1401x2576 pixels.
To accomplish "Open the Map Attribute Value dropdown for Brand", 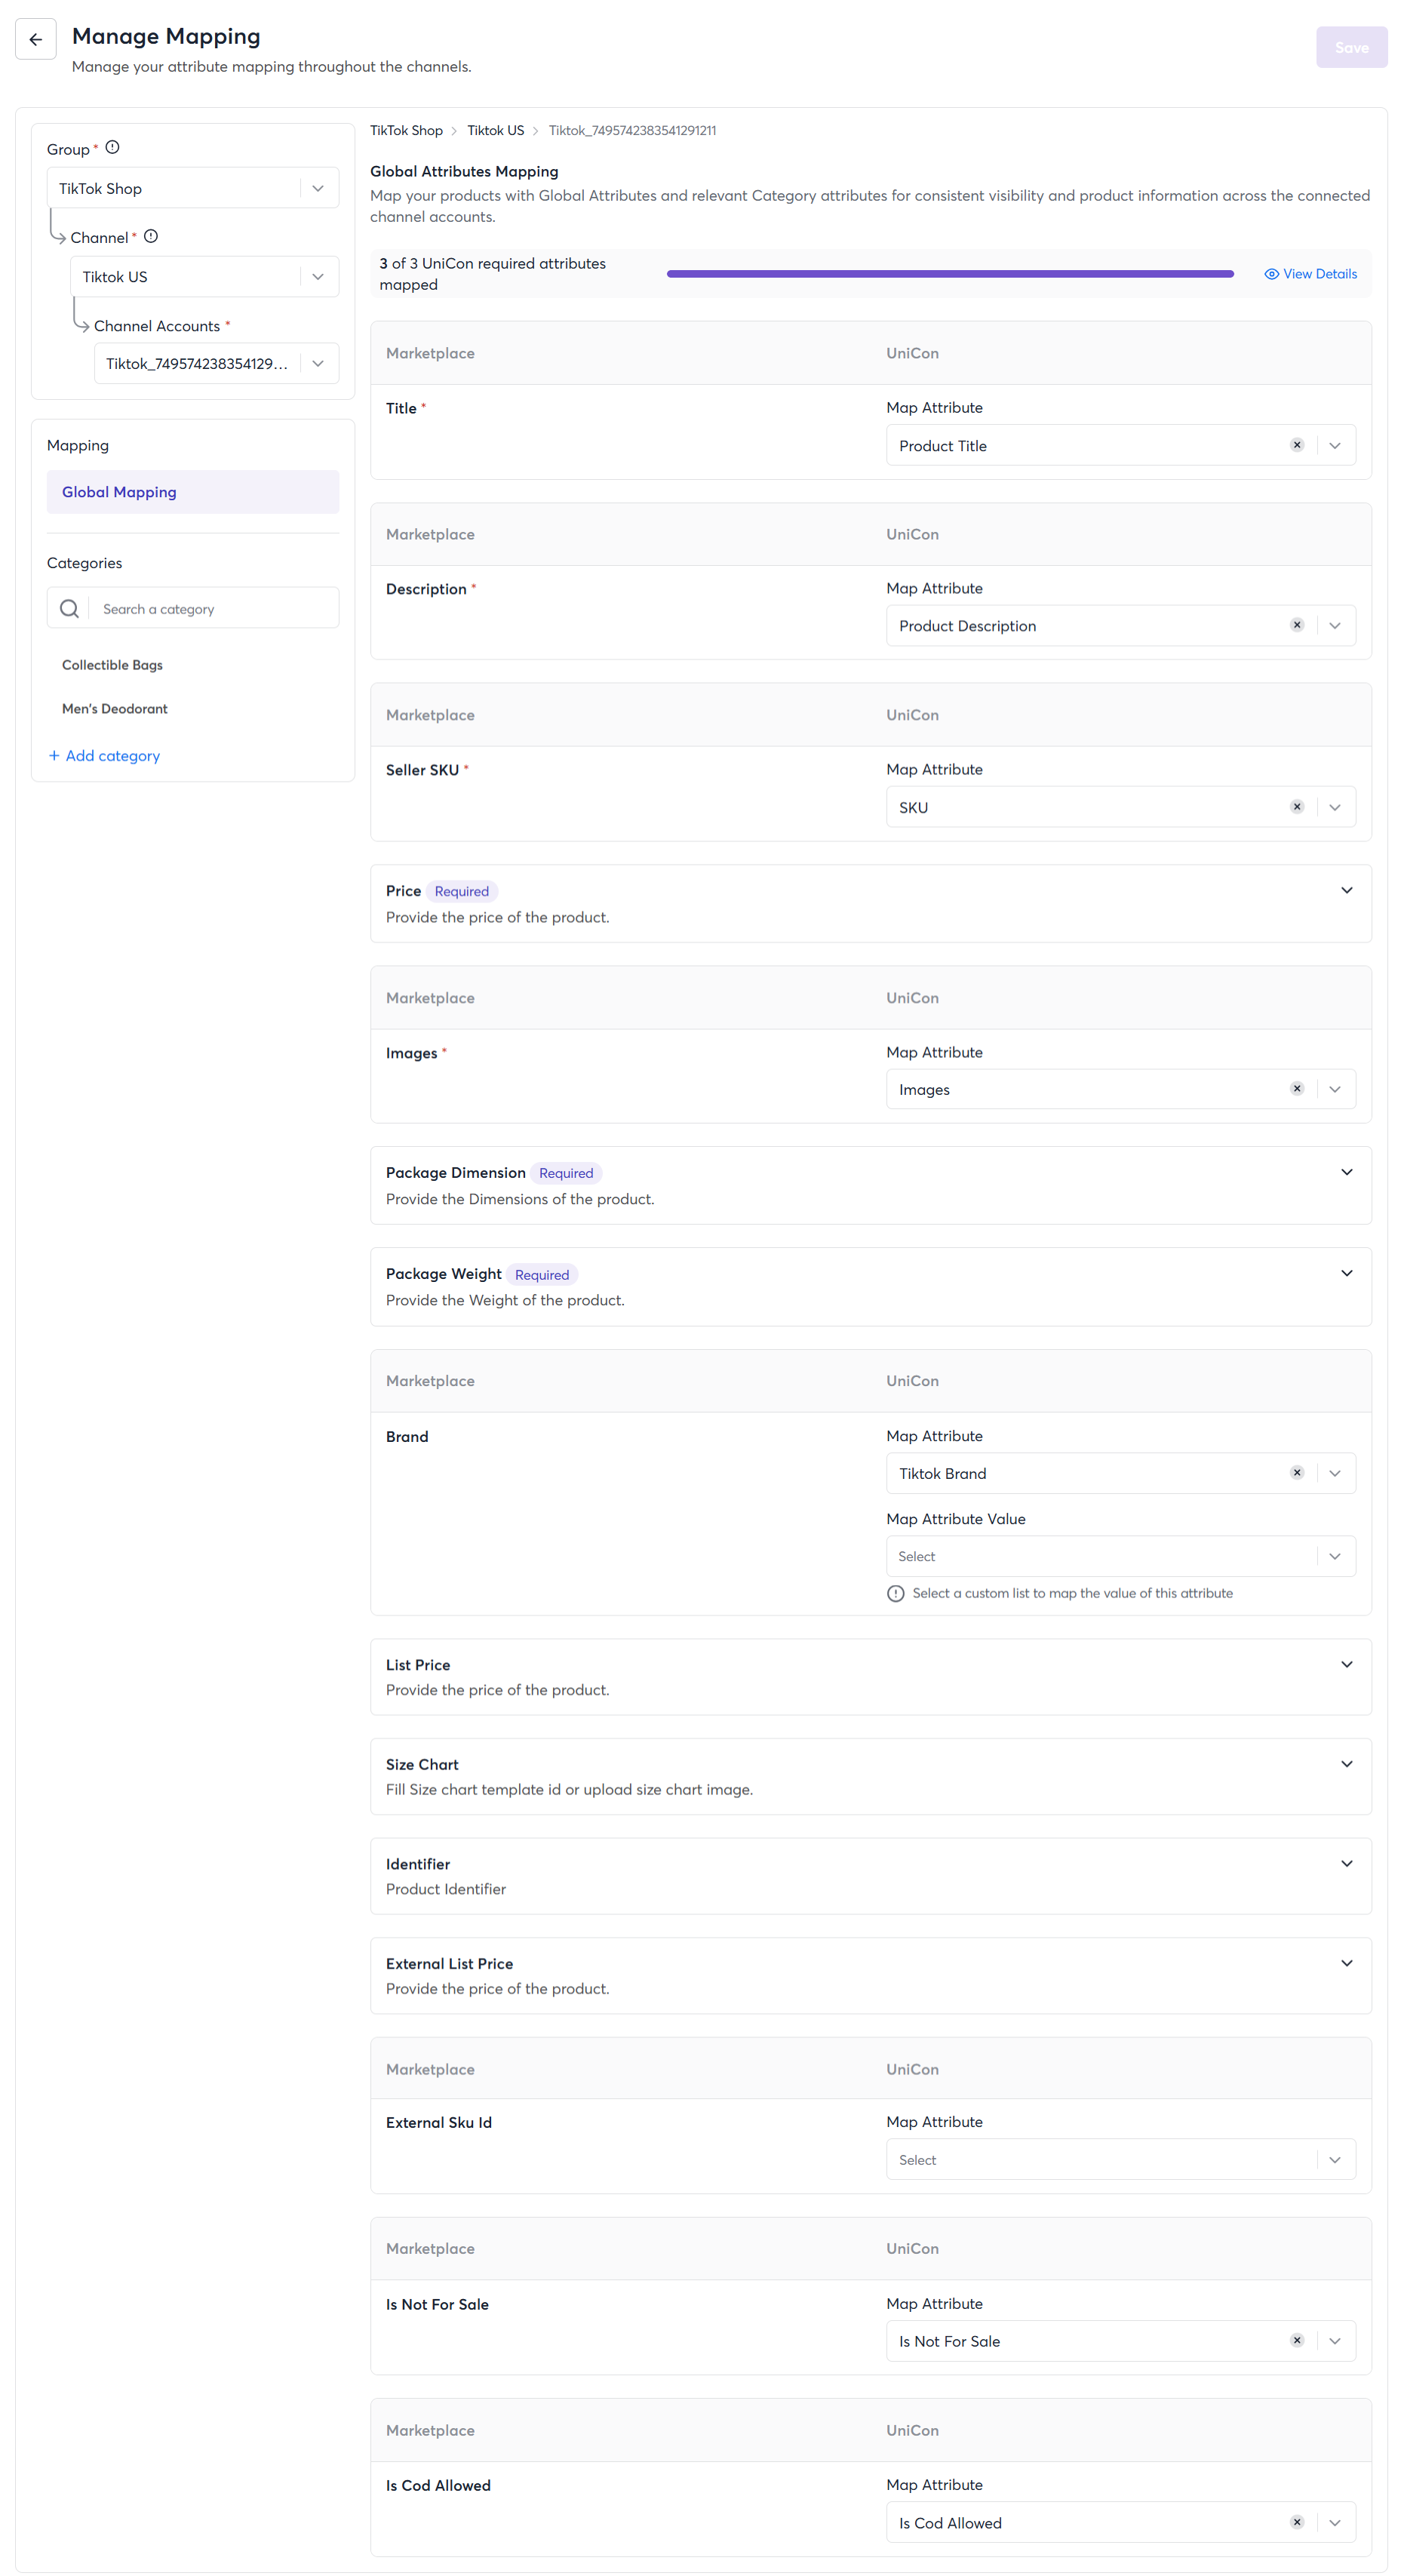I will pyautogui.click(x=1119, y=1556).
